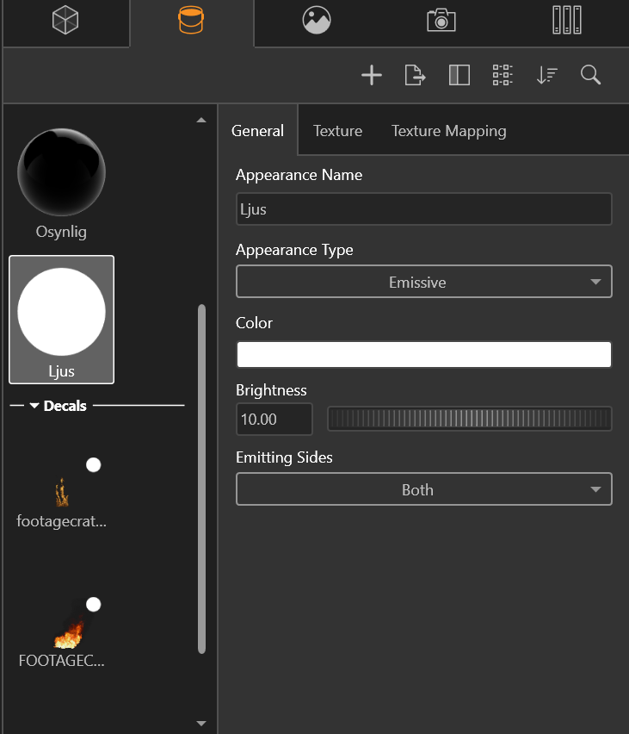This screenshot has height=734, width=629.
Task: Click the export file arrow icon
Action: click(x=416, y=76)
